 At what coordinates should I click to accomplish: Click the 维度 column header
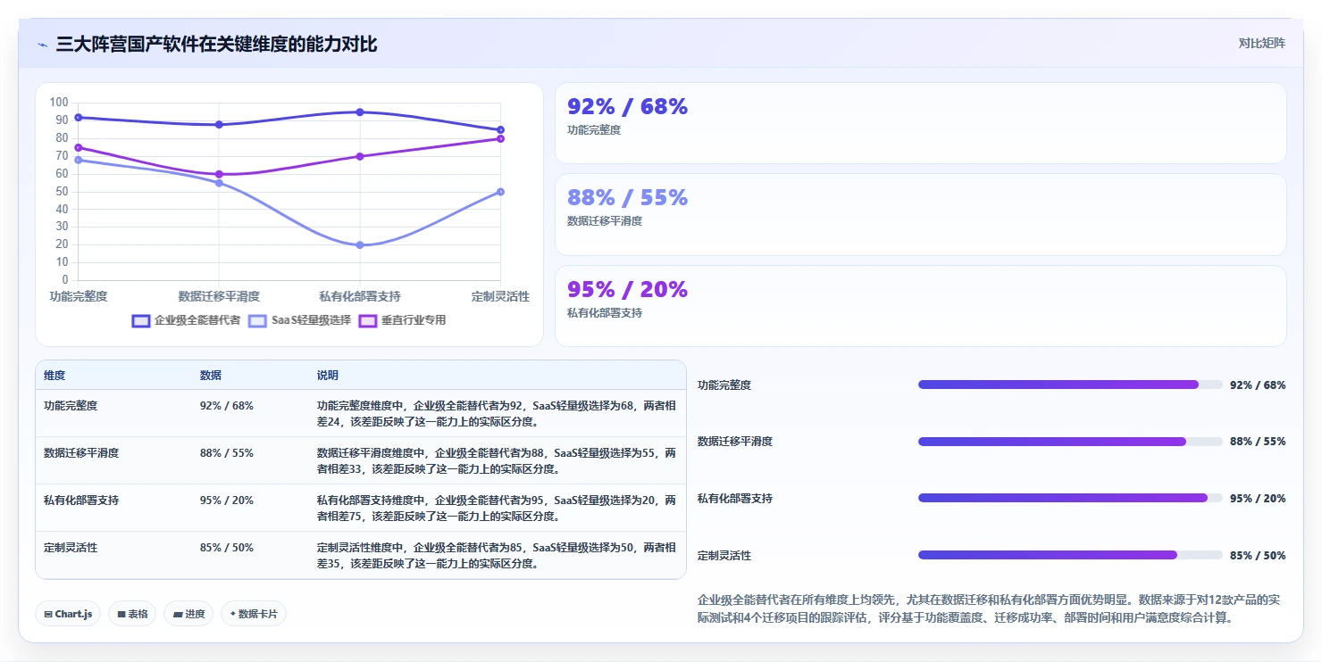(x=54, y=376)
